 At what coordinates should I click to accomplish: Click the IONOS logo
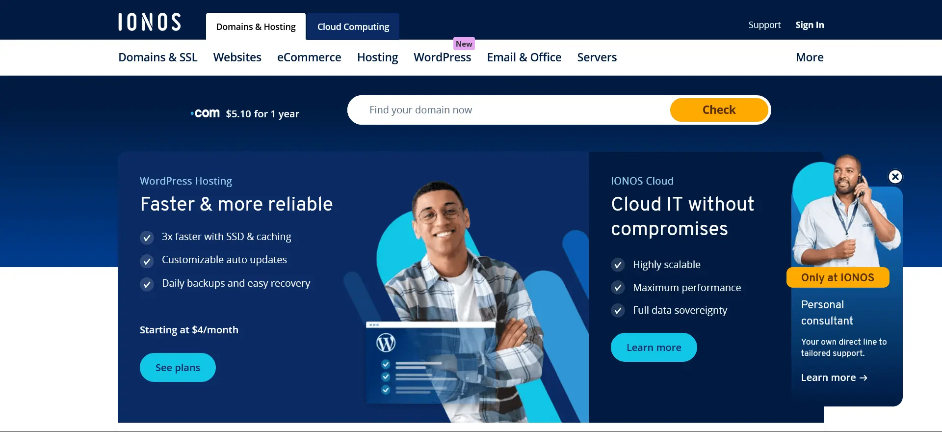pos(150,22)
